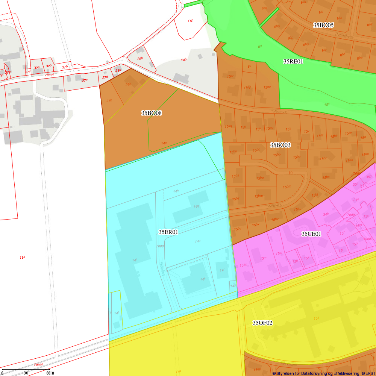Screen dimensions: 376x376
Task: Click the Toftumvej road name
Action: tap(279, 111)
